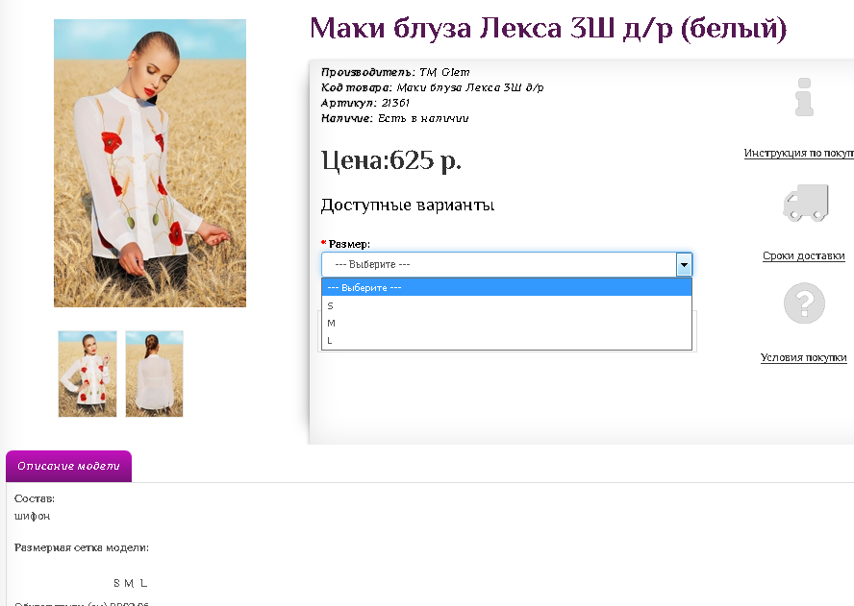Click the Доступные варианты heading
The image size is (854, 606).
[408, 206]
